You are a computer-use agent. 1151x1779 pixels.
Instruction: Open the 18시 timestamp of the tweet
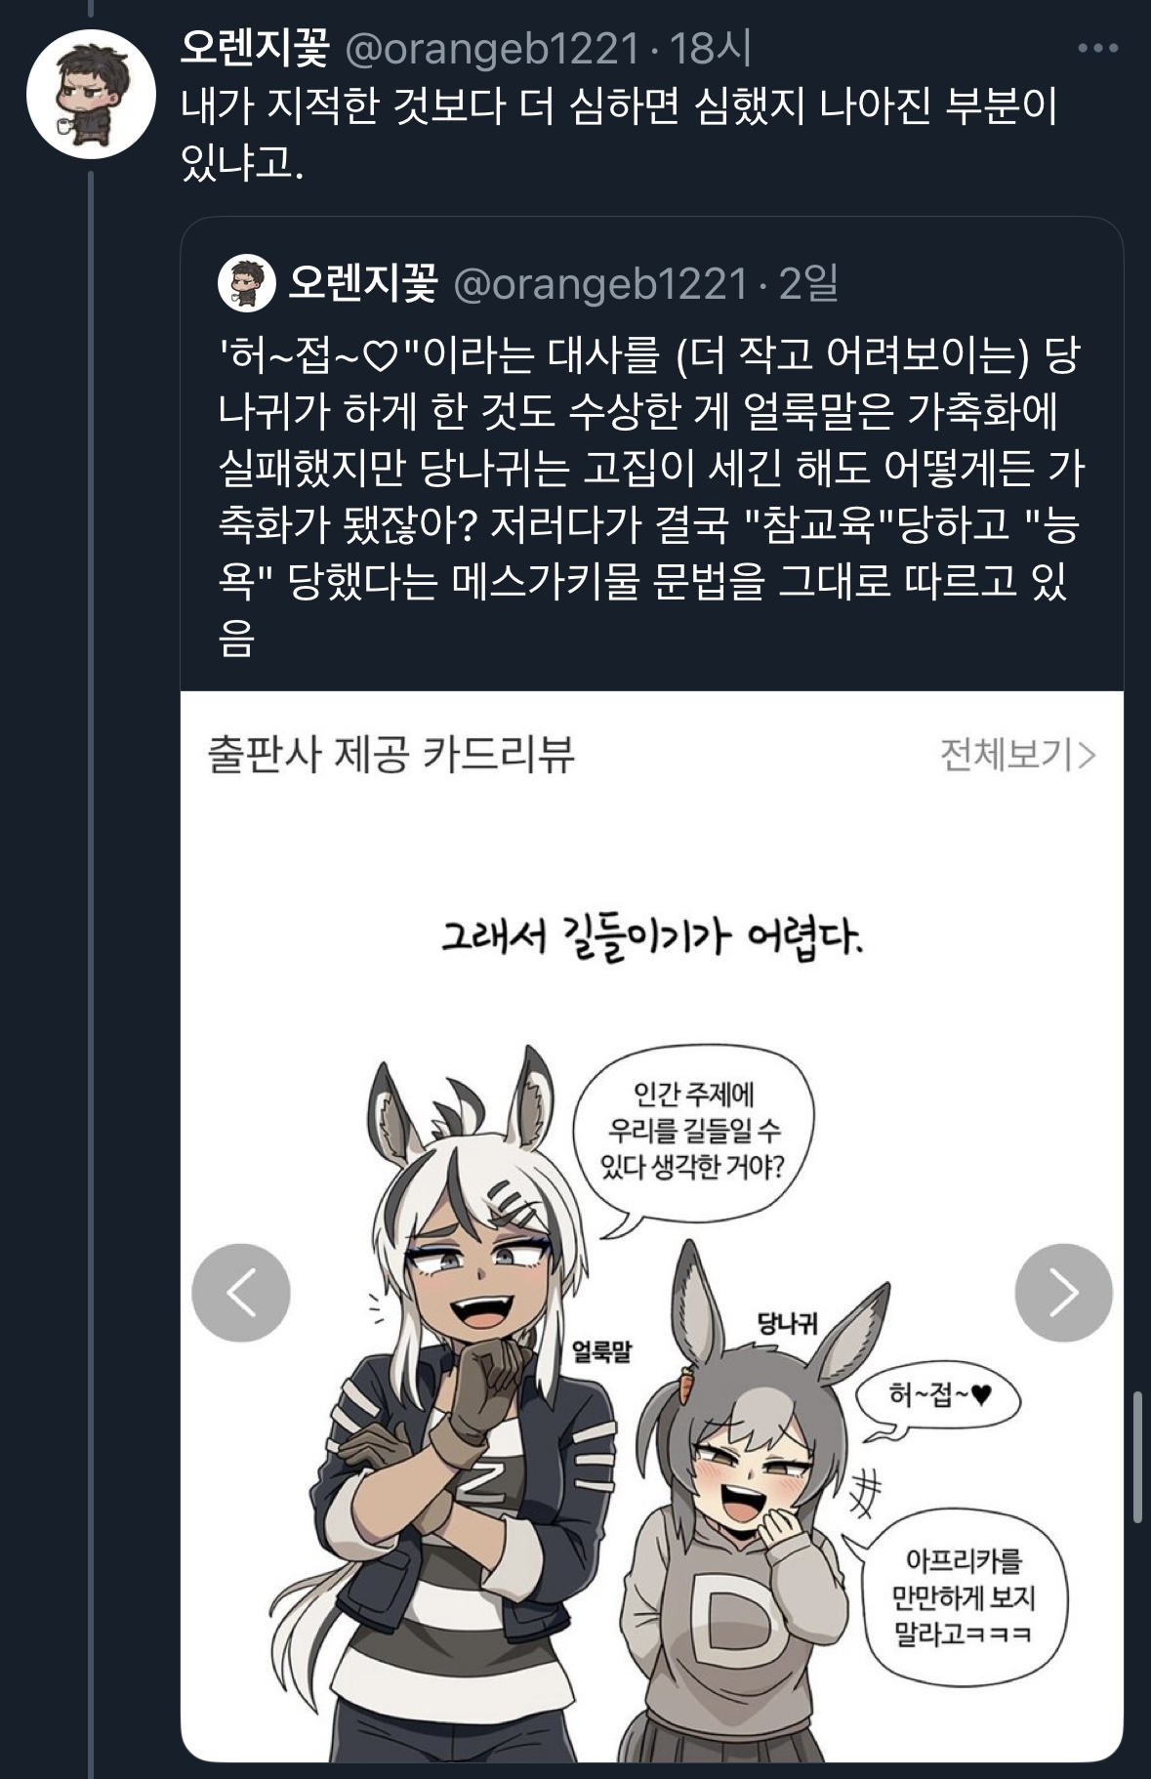711,48
